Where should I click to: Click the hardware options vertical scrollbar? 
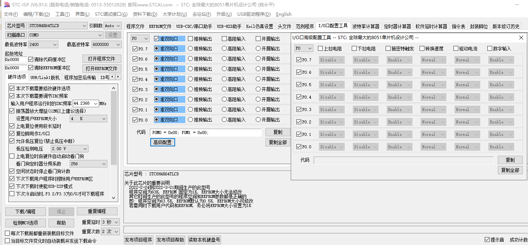click(114, 142)
